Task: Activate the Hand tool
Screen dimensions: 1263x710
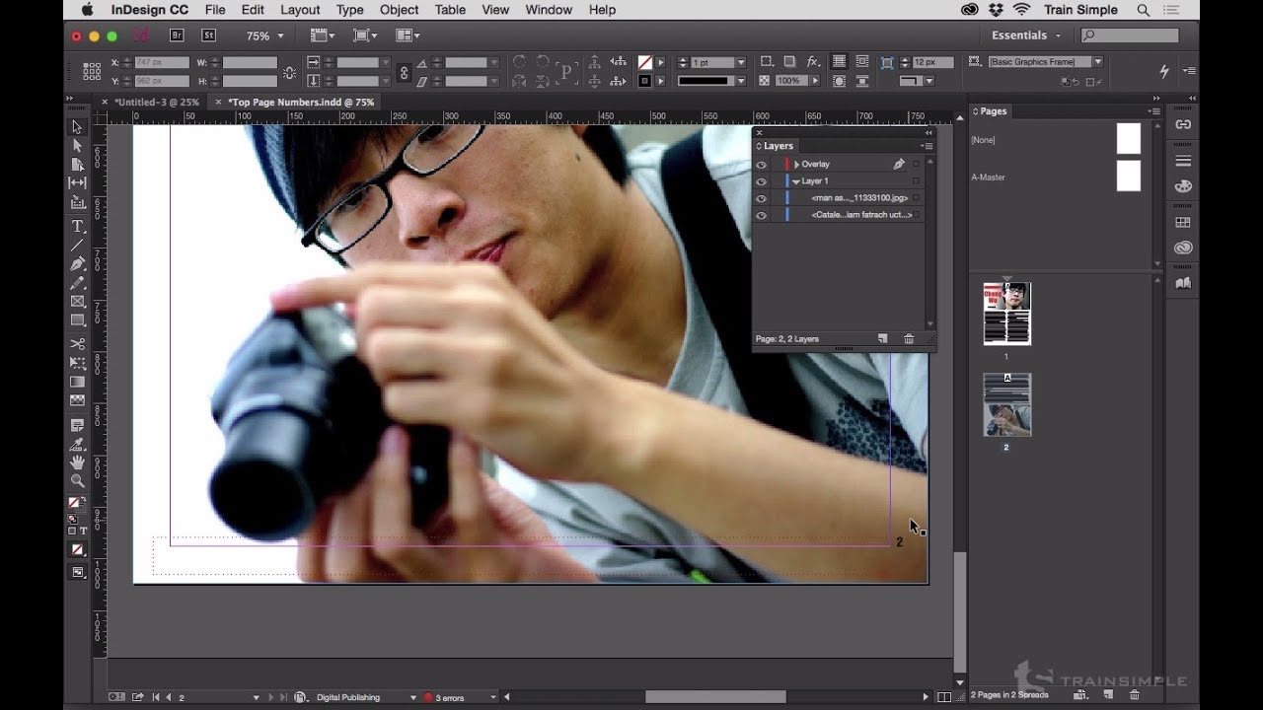Action: [x=77, y=462]
